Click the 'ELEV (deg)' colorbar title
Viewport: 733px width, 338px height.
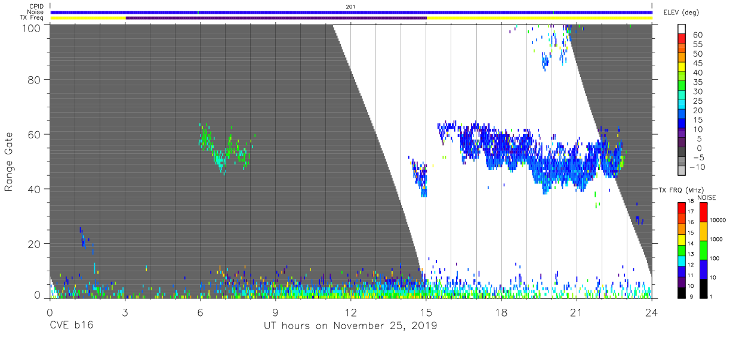tap(680, 12)
